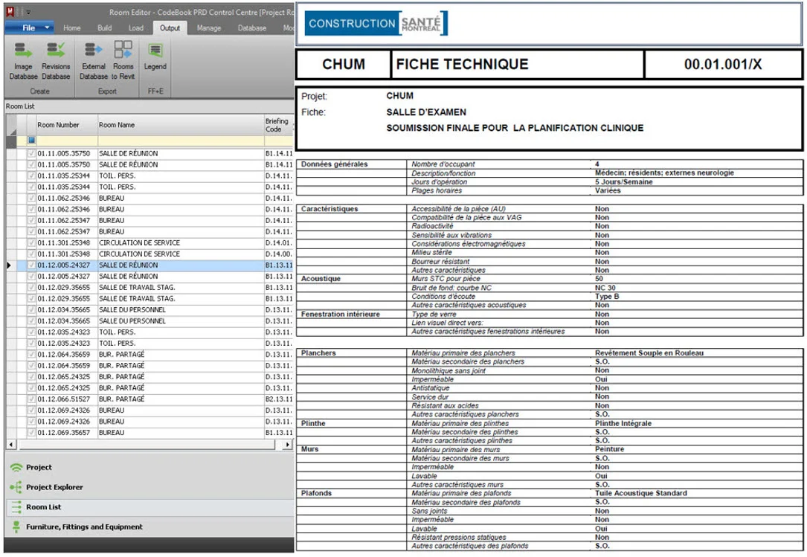Sort by Room Name column header
This screenshot has width=807, height=557.
181,125
